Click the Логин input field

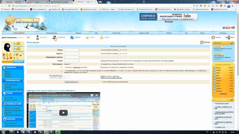tap(72, 50)
